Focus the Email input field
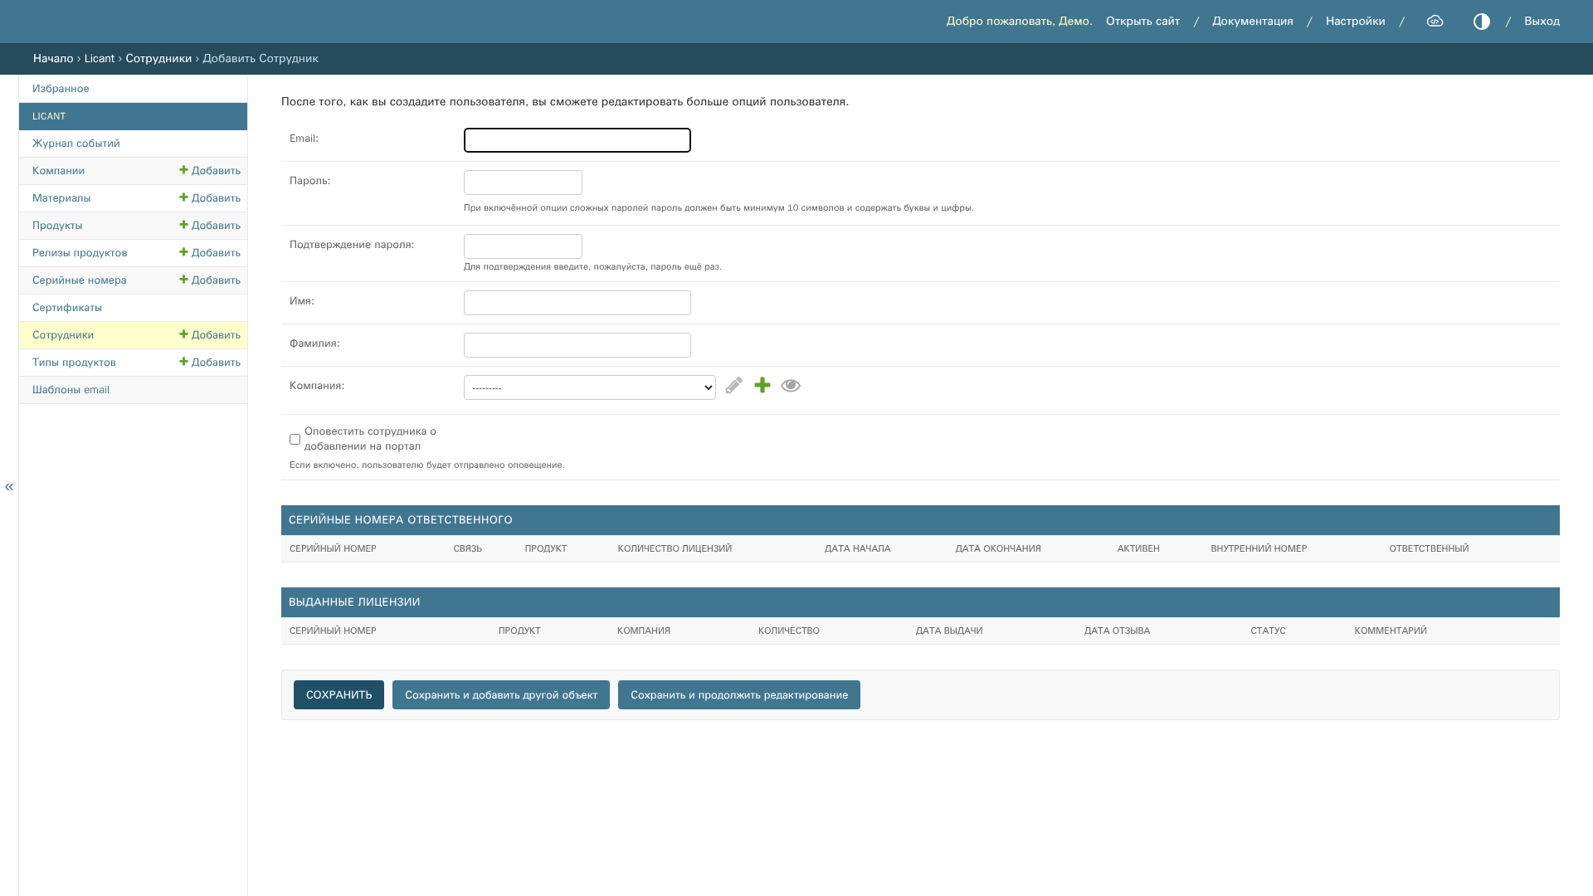1593x896 pixels. point(577,140)
